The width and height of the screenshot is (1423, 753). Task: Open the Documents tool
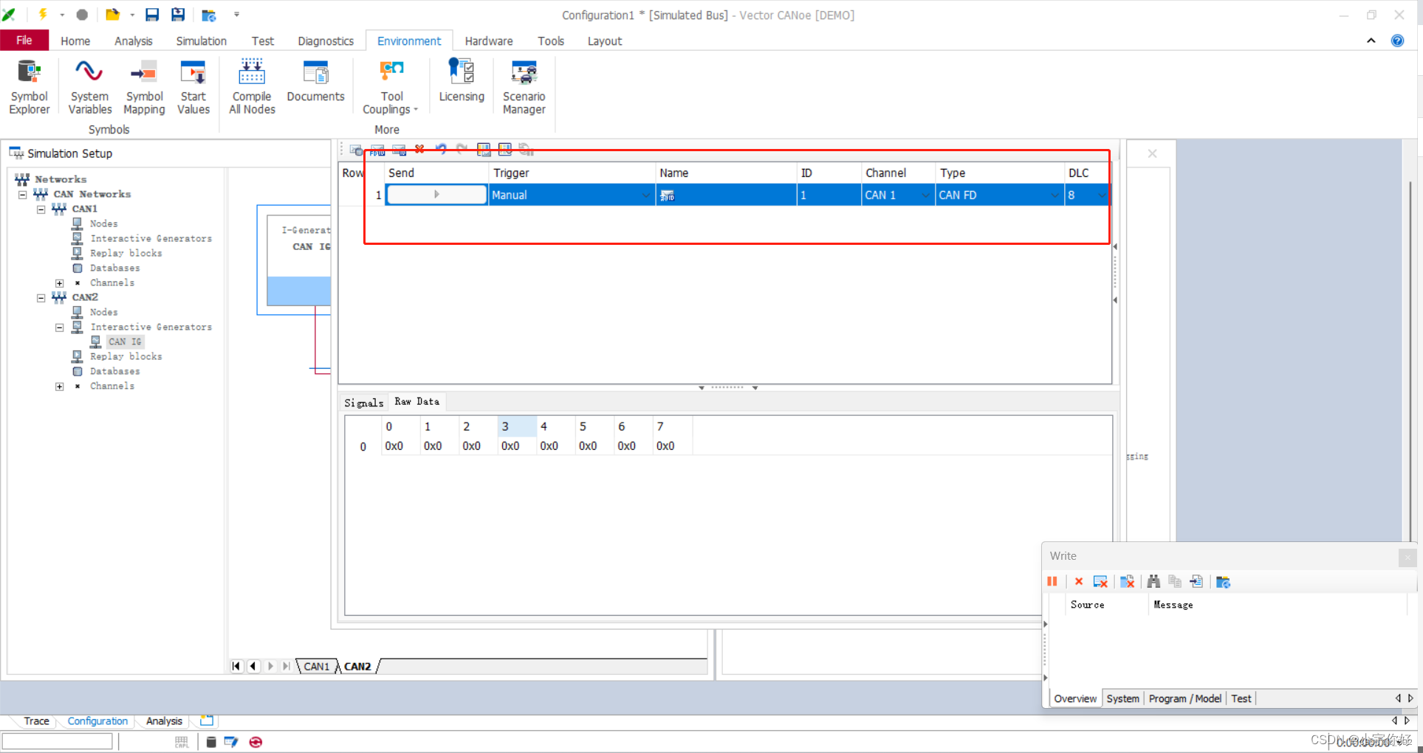(315, 81)
